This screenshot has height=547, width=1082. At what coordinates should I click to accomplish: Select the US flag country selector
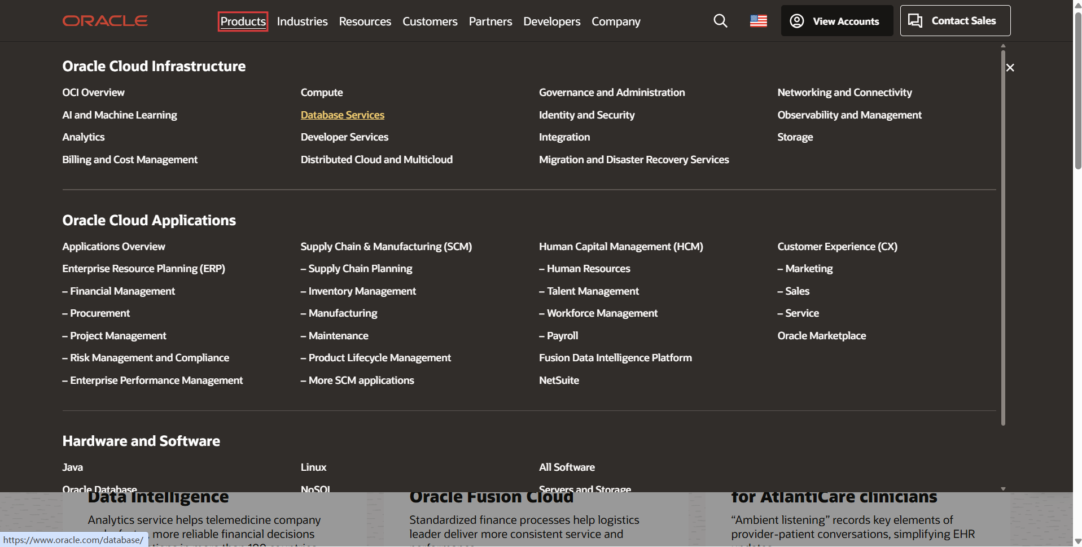(x=759, y=21)
